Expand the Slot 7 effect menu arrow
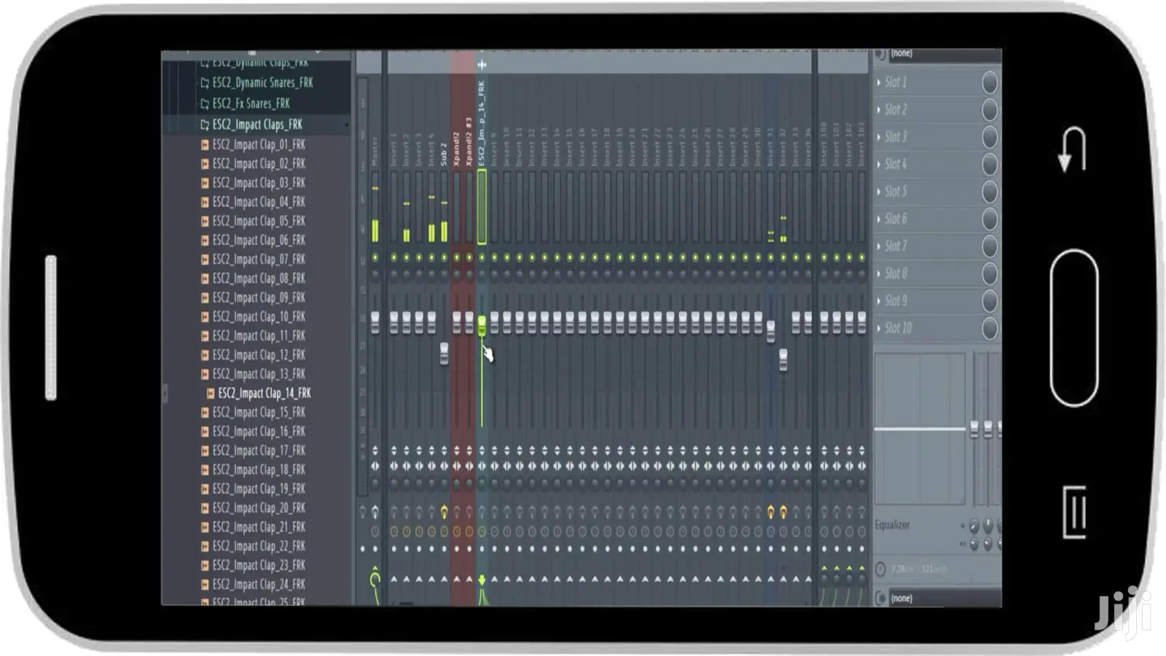 (x=879, y=246)
